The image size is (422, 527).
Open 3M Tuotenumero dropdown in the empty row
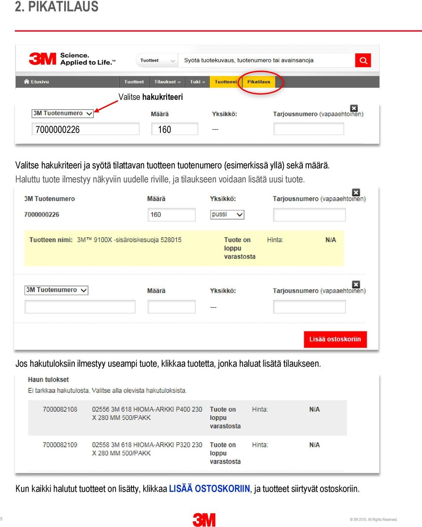[56, 290]
